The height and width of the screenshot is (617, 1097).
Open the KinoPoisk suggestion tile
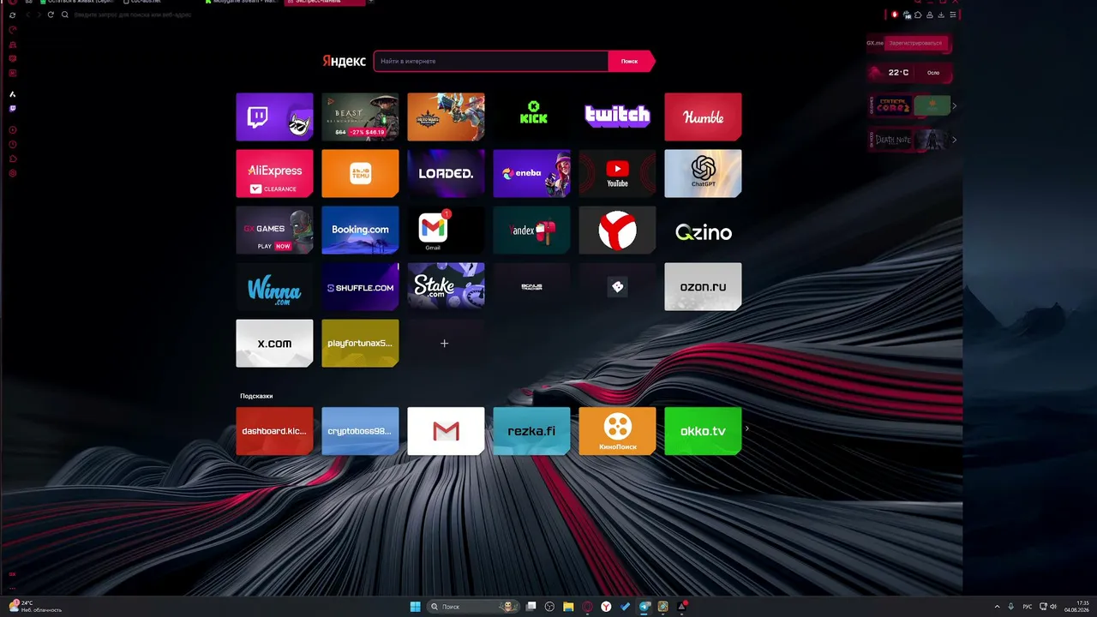(617, 431)
